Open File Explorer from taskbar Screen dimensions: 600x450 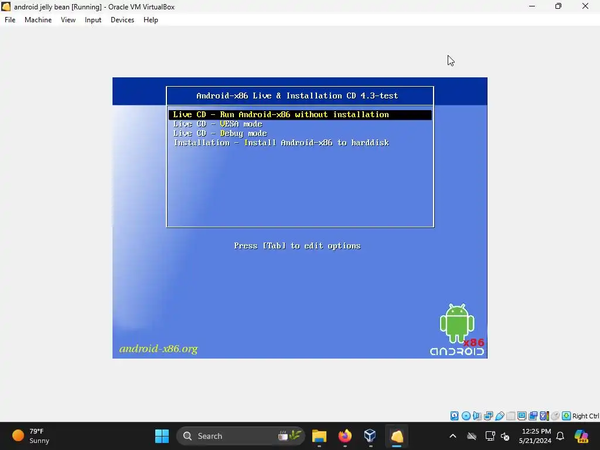(x=319, y=436)
